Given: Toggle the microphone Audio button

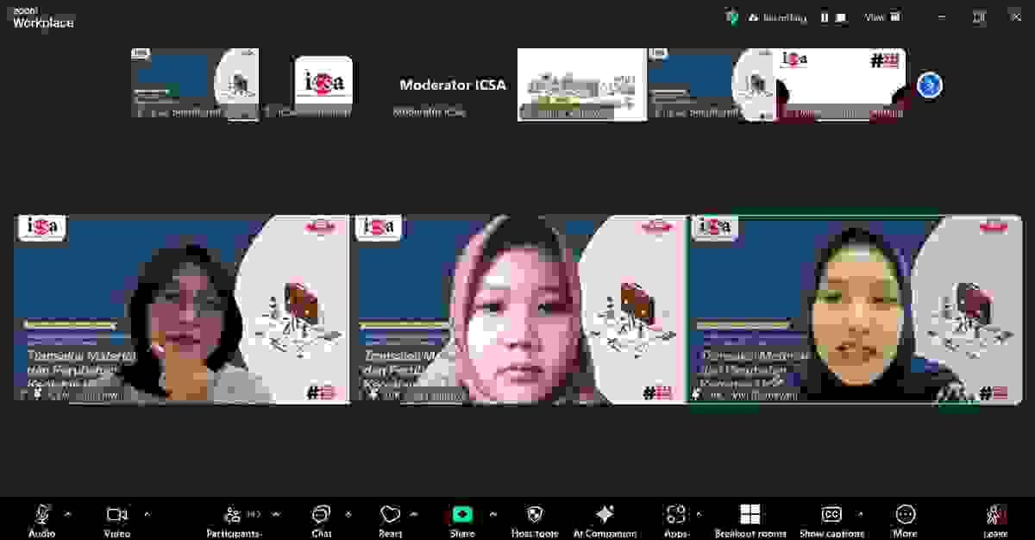Looking at the screenshot, I should point(41,519).
